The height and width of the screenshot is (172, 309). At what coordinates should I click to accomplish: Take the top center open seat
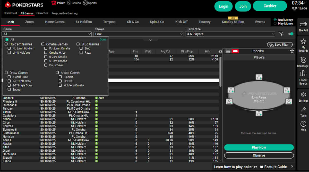tap(259, 77)
